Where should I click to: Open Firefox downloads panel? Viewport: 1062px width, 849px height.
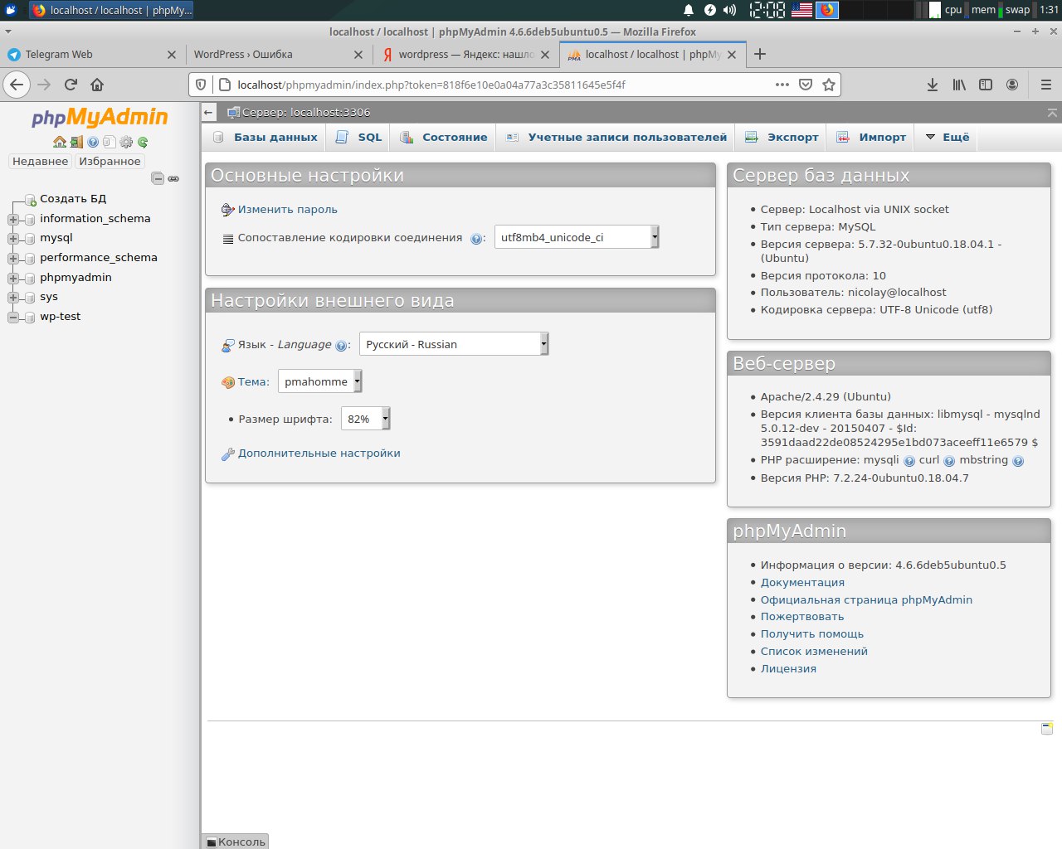(x=933, y=85)
